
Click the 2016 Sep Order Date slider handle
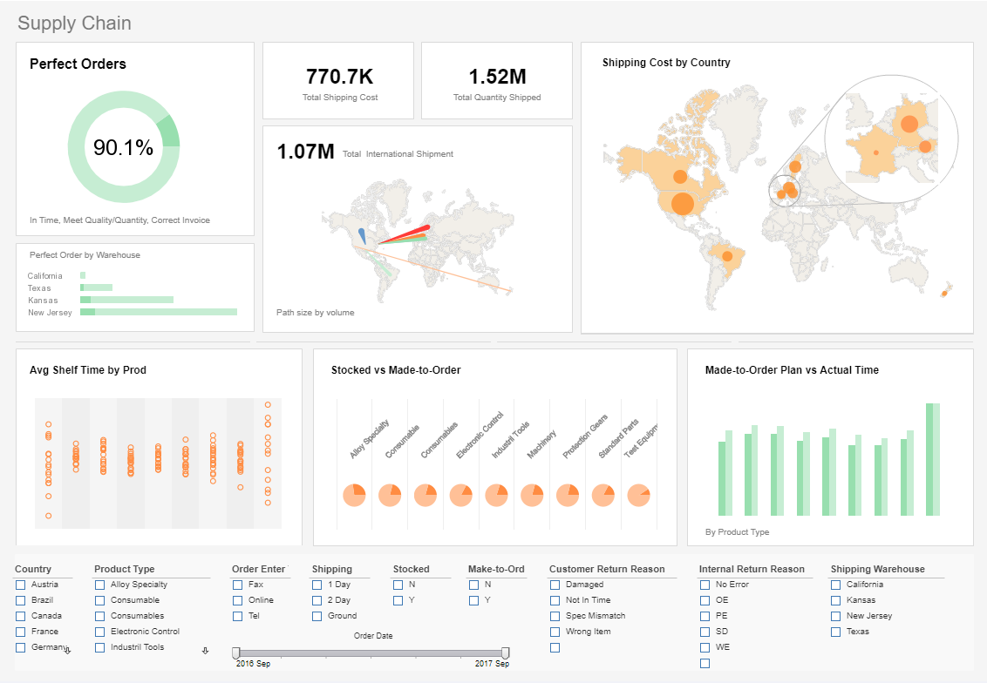click(x=235, y=653)
